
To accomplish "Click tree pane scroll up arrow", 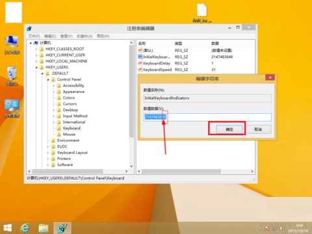I will tap(131, 43).
